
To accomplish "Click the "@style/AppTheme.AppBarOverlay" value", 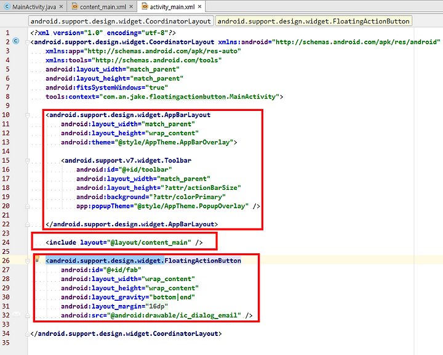I will [174, 142].
